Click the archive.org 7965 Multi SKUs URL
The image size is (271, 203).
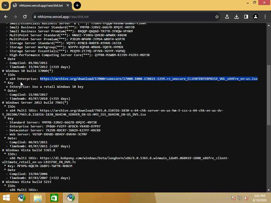pos(113,112)
